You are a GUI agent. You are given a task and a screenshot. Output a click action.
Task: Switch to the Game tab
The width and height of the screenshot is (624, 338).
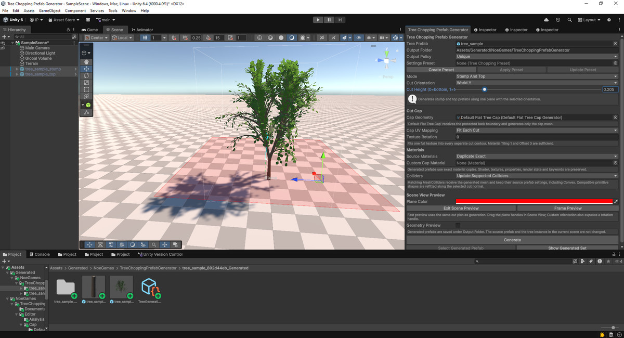(x=90, y=30)
